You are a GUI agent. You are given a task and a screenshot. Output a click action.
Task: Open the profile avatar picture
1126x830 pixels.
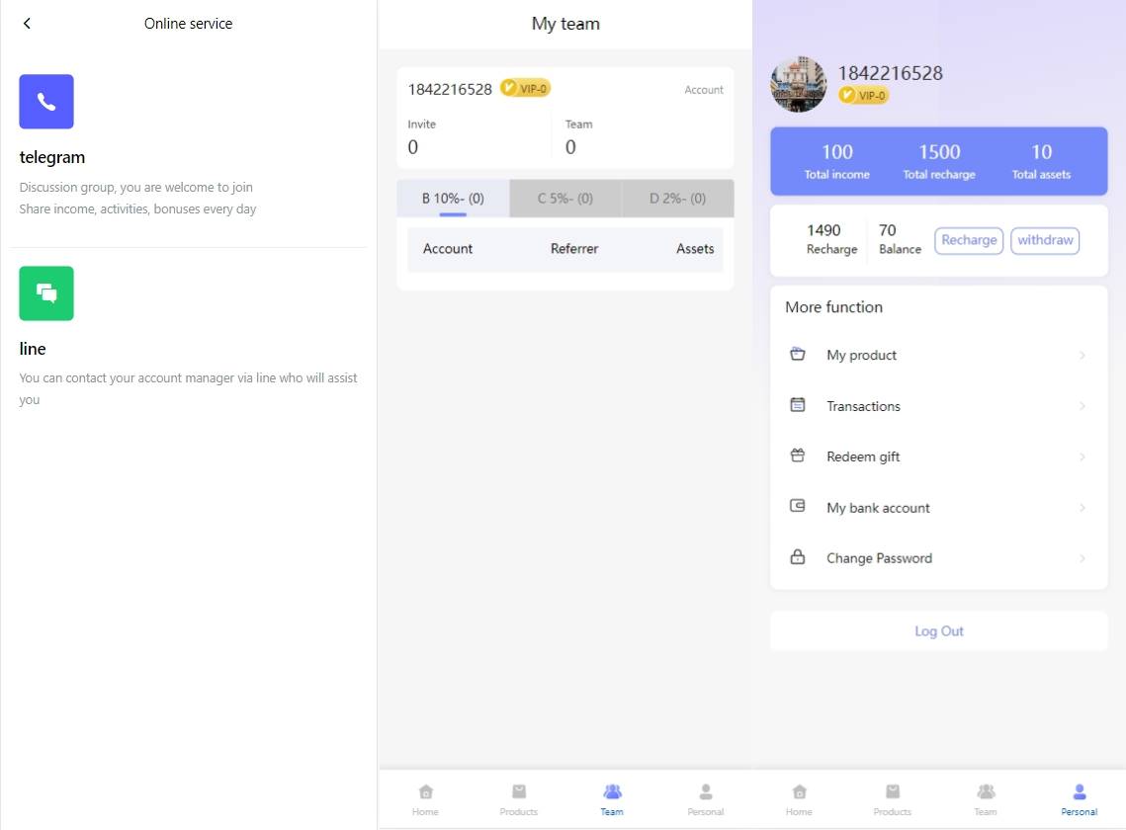(x=799, y=85)
